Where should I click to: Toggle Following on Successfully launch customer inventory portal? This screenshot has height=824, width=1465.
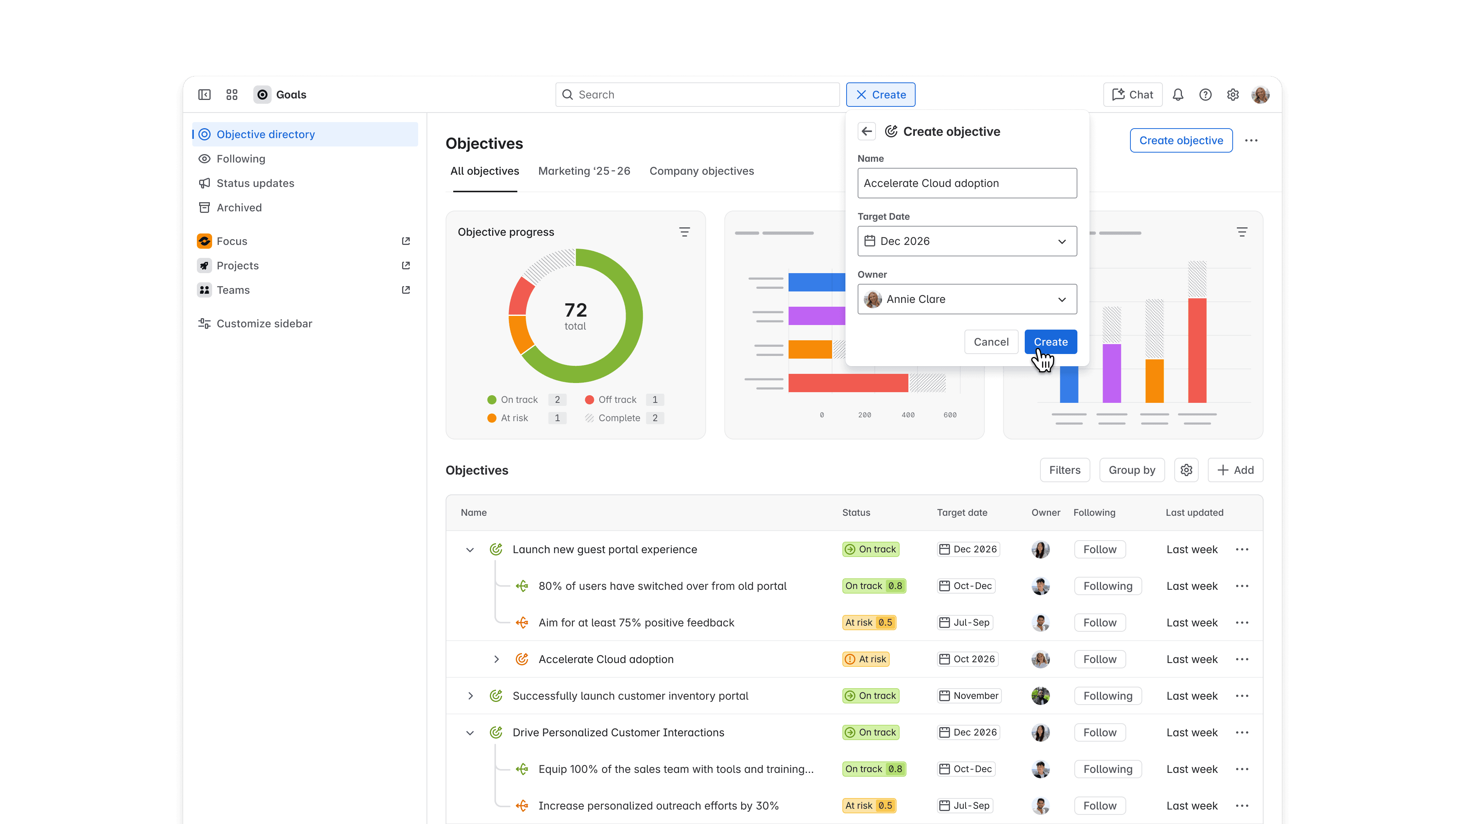(x=1107, y=695)
